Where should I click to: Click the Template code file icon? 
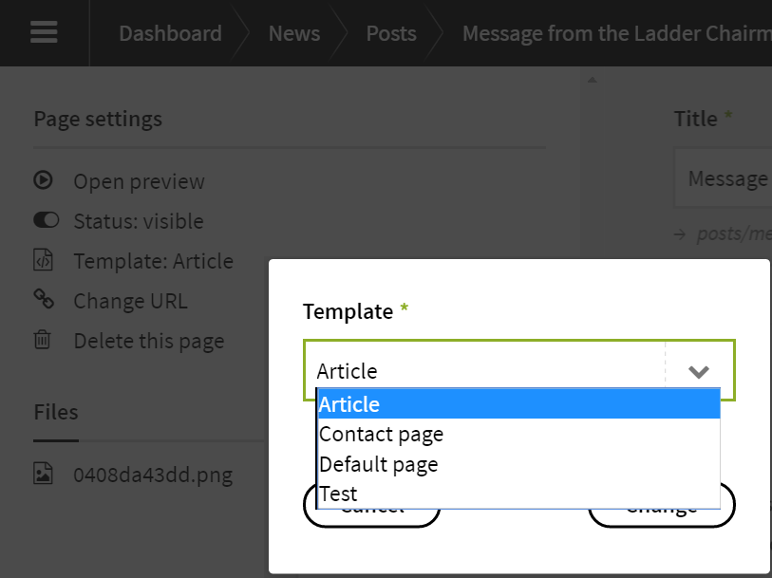[44, 261]
